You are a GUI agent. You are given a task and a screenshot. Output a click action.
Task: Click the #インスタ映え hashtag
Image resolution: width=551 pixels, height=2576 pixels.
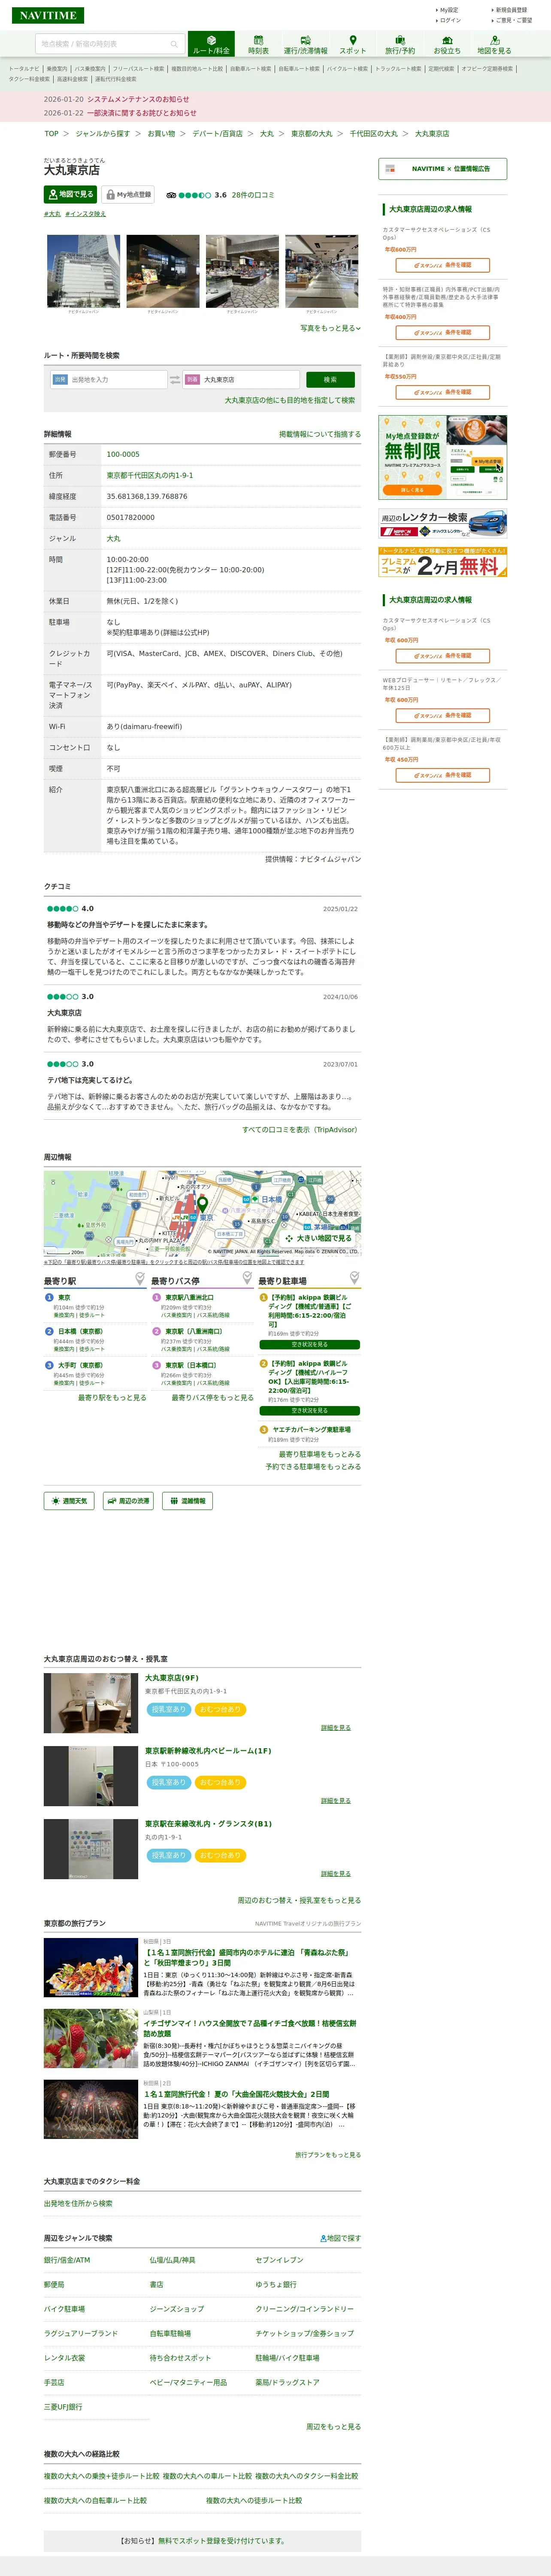(x=85, y=214)
